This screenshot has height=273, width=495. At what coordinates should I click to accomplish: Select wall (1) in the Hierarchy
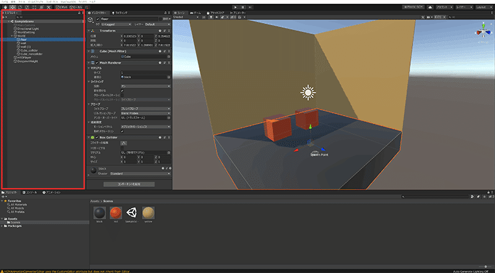(x=25, y=47)
